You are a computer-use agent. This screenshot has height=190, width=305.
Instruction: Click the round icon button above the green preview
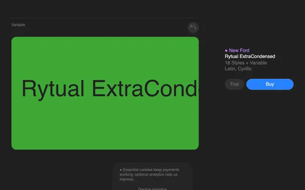(193, 28)
